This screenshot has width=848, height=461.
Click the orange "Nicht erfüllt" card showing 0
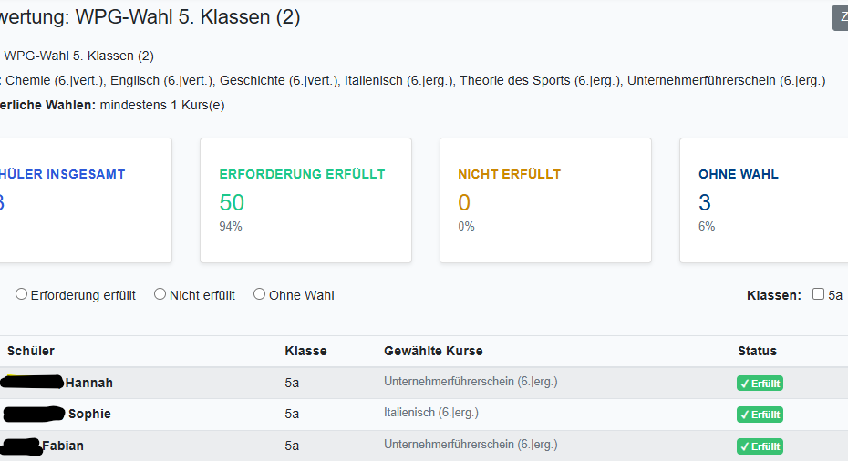coord(544,200)
